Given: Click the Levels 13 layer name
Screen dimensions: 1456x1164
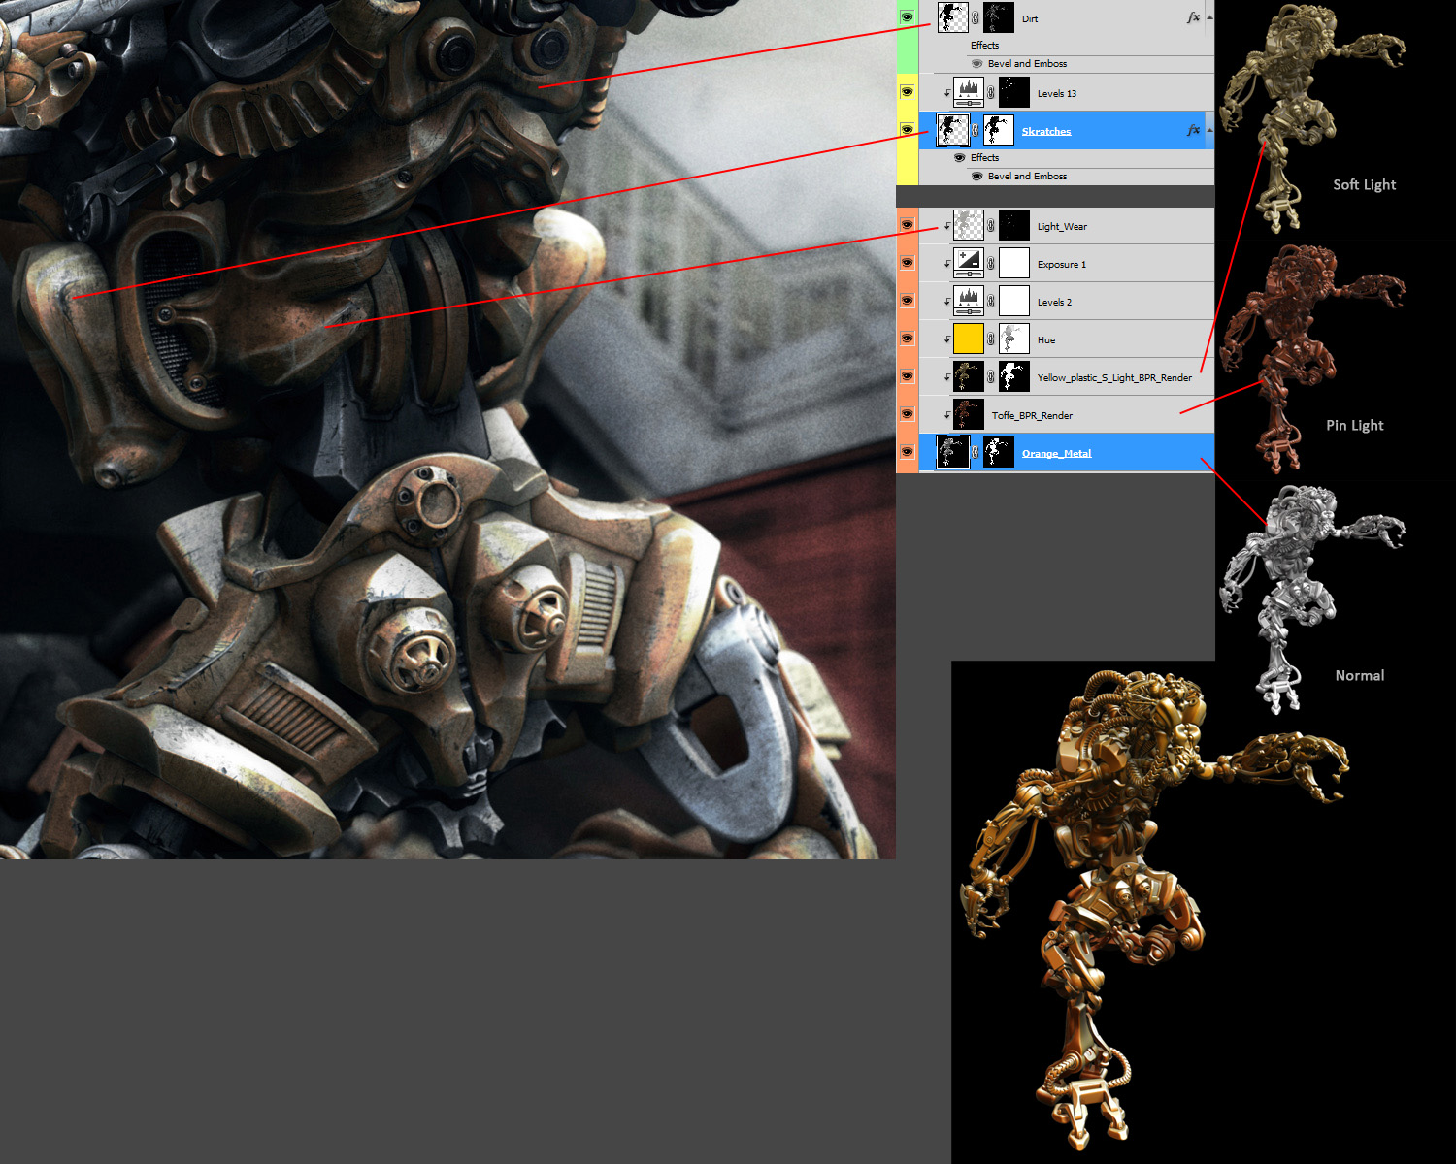Looking at the screenshot, I should tap(1057, 93).
